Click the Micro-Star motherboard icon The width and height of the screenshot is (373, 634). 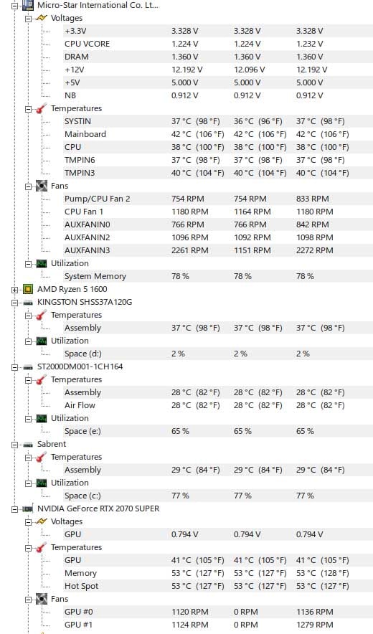(27, 5)
